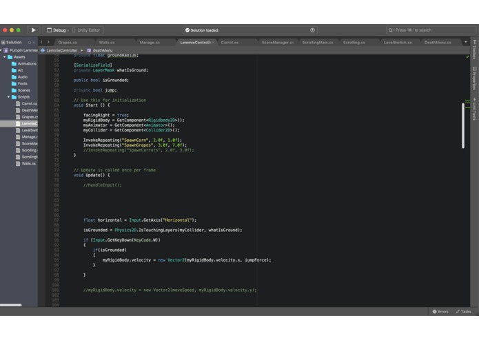Click the status bar notification icon
This screenshot has width=479, height=340.
[x=312, y=30]
